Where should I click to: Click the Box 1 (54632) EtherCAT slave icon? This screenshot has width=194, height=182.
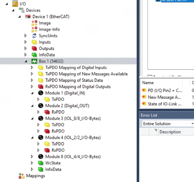click(x=34, y=61)
